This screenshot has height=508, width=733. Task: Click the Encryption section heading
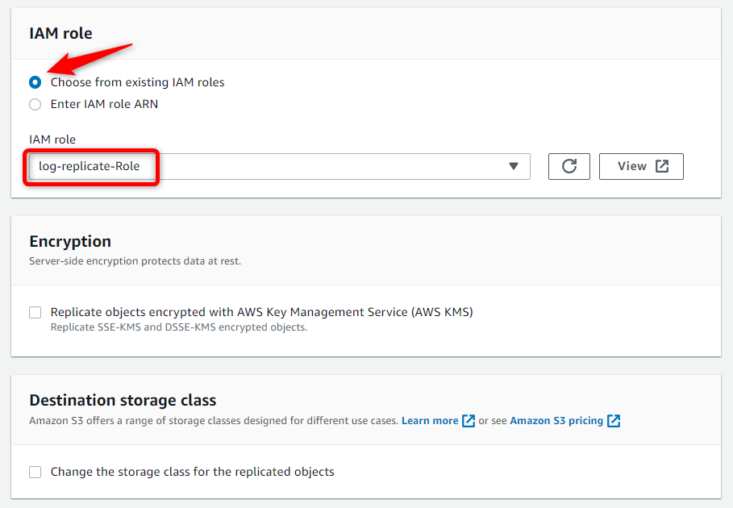[70, 241]
